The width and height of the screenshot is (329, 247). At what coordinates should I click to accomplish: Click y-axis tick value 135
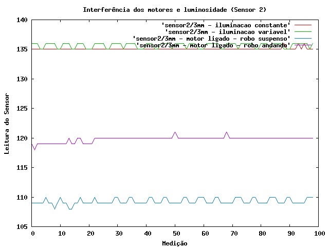click(x=22, y=49)
